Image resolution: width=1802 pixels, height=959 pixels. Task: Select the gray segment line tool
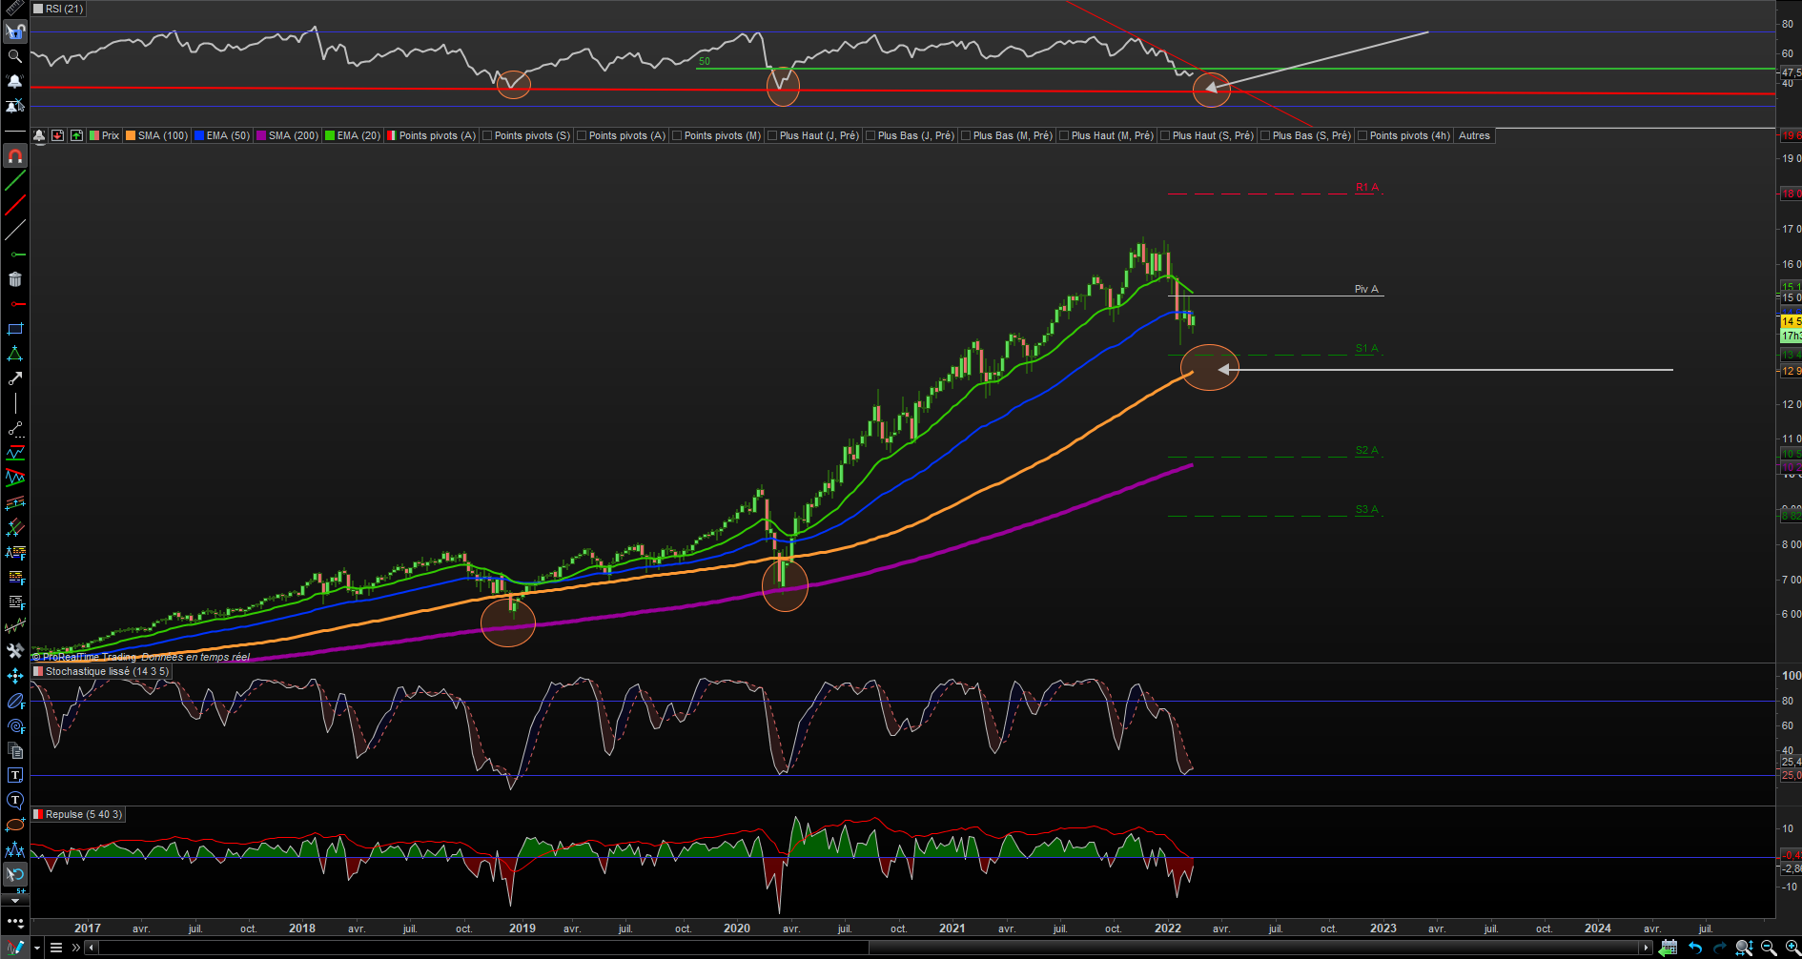pos(14,230)
